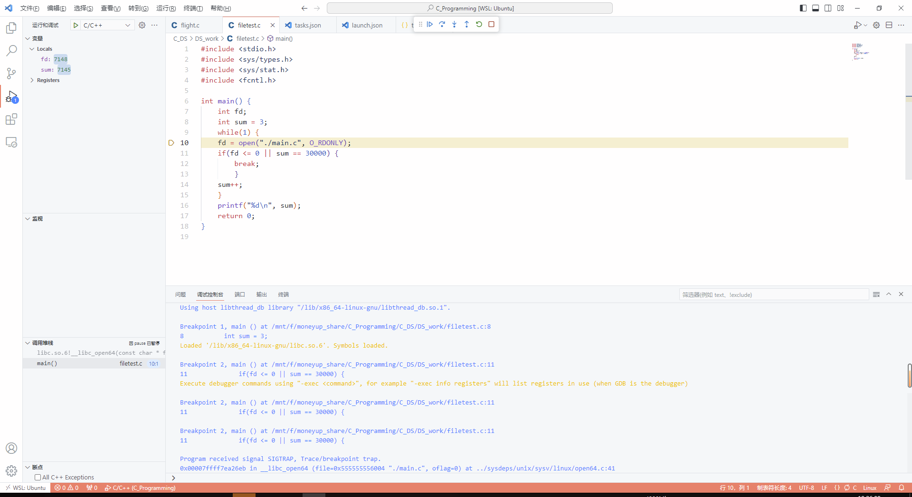
Task: Click Step Over in debug toolbar
Action: (x=442, y=24)
